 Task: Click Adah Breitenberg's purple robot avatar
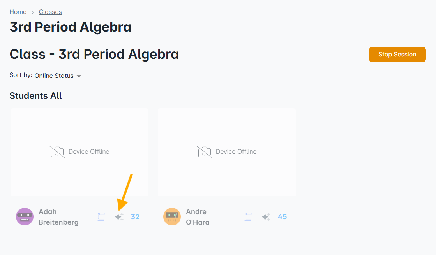coord(25,217)
